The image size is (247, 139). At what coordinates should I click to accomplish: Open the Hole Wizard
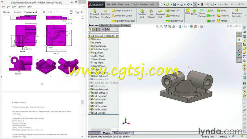151,14
